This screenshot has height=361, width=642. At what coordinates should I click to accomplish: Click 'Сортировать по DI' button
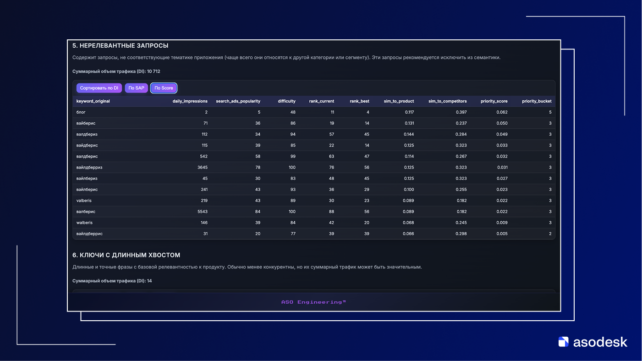coord(99,88)
